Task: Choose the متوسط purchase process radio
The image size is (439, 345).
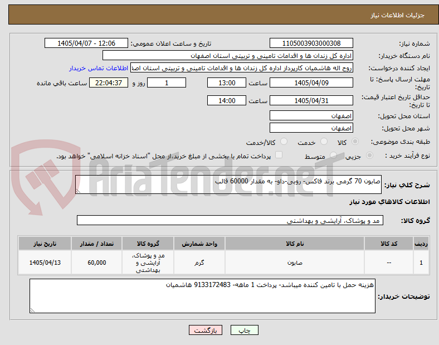Action: coord(333,156)
